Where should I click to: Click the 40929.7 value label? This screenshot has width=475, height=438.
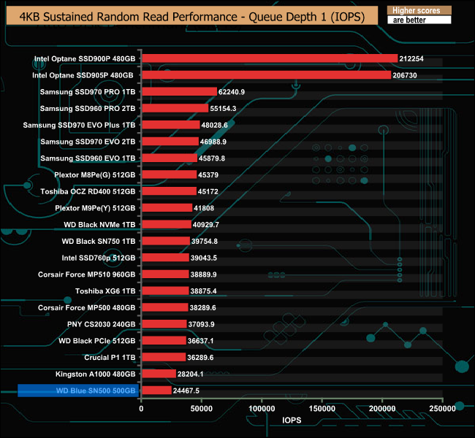tap(205, 225)
